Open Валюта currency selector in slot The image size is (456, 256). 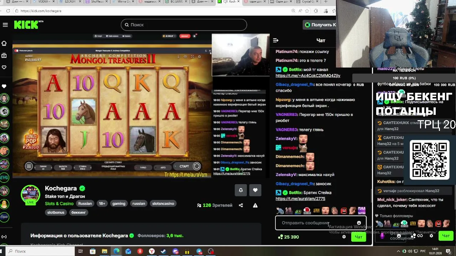tap(63, 167)
